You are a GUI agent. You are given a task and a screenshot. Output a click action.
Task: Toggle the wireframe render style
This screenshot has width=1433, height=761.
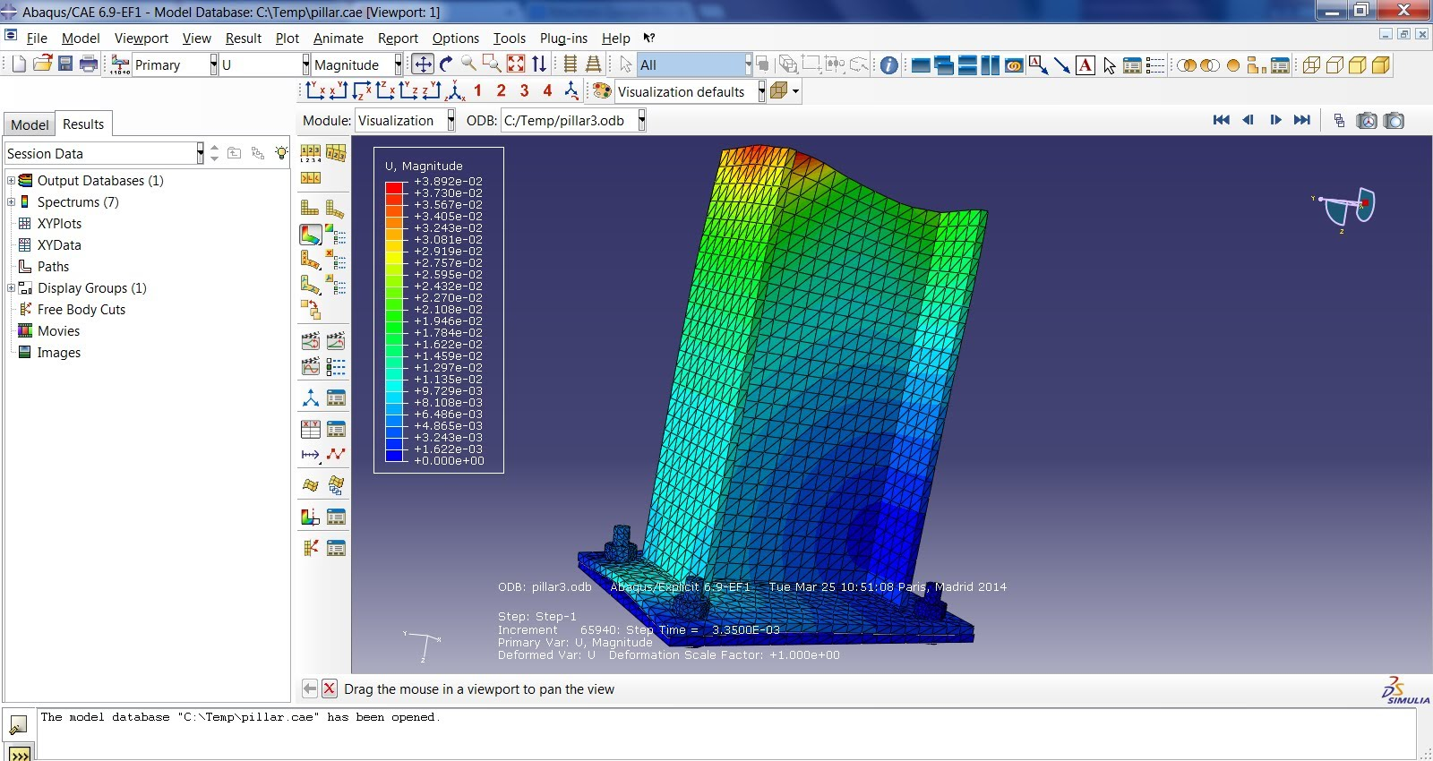tap(1311, 65)
